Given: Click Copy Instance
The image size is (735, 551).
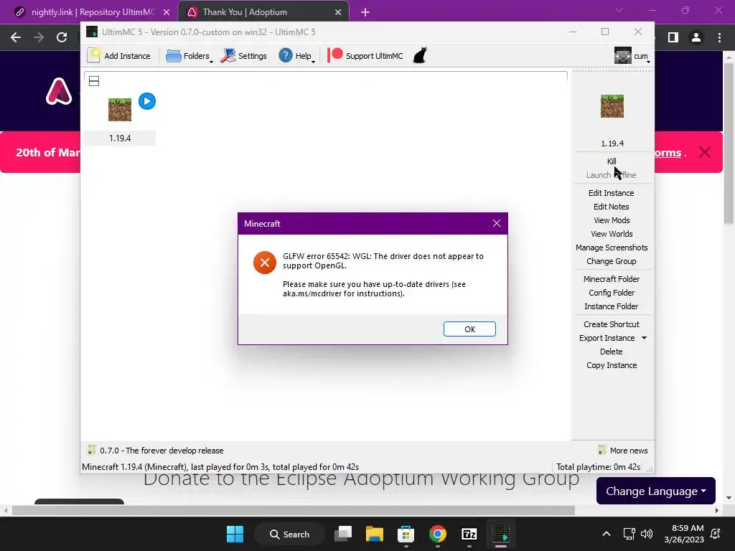Looking at the screenshot, I should [612, 365].
